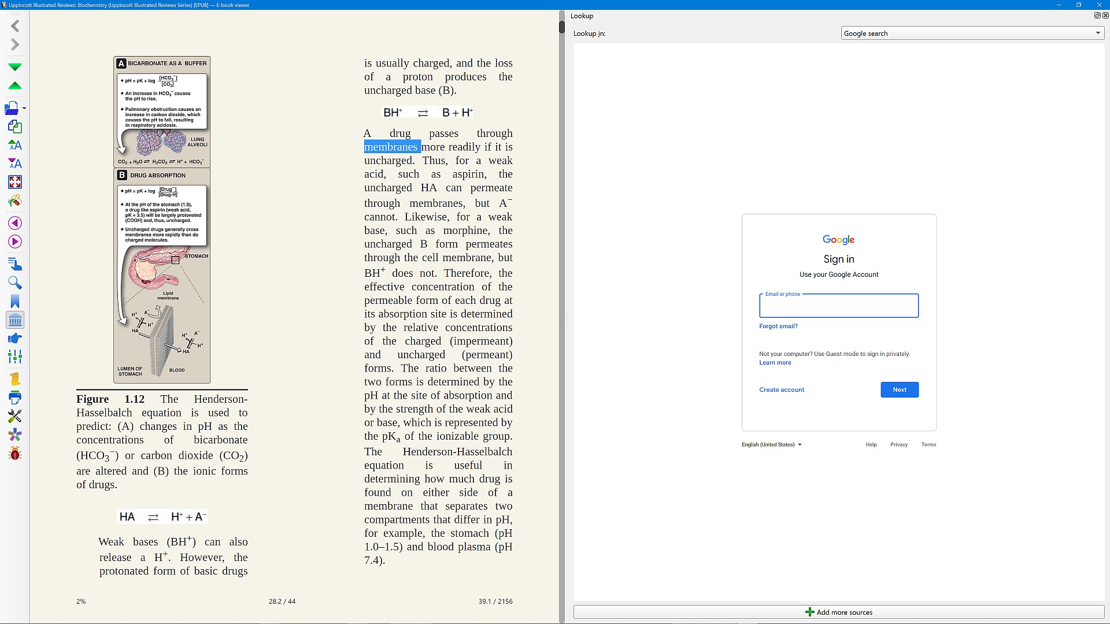Click Add more sources button
Screen dimensions: 1110x624
tap(838, 612)
